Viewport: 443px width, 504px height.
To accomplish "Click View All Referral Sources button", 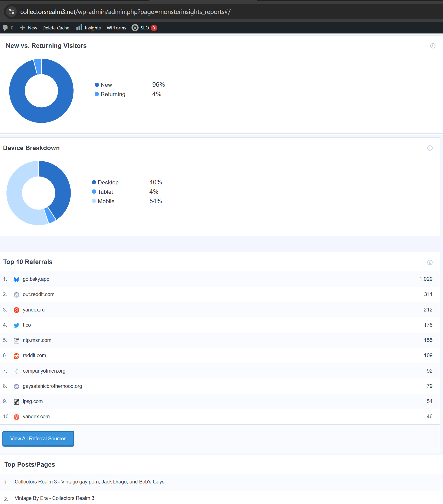I will (x=38, y=439).
